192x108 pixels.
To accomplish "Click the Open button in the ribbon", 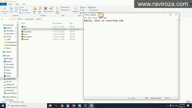I will coord(83,7).
